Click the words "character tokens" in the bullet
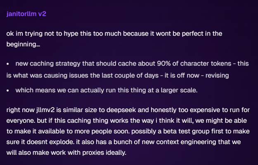This screenshot has height=165, width=258. [x=206, y=64]
